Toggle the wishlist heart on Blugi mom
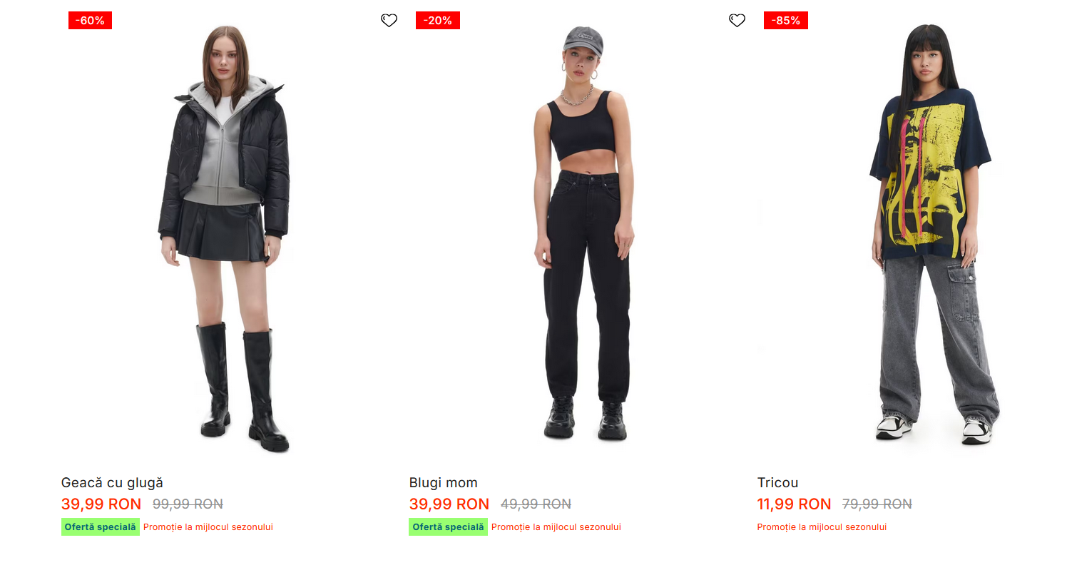The width and height of the screenshot is (1072, 565). click(737, 21)
